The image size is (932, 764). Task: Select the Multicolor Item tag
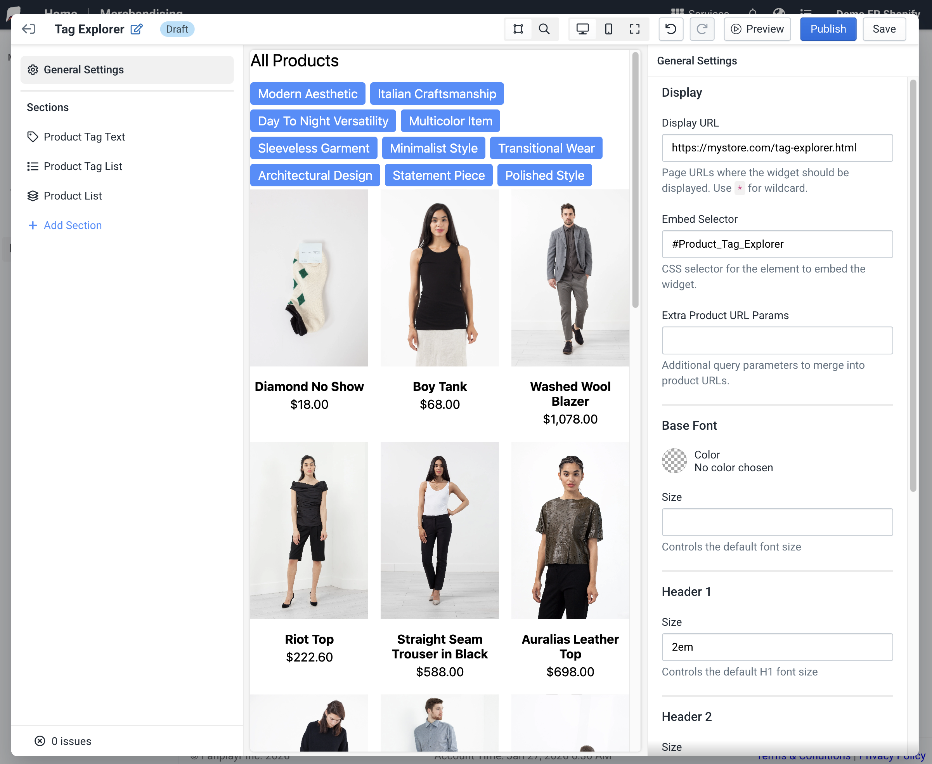click(450, 121)
